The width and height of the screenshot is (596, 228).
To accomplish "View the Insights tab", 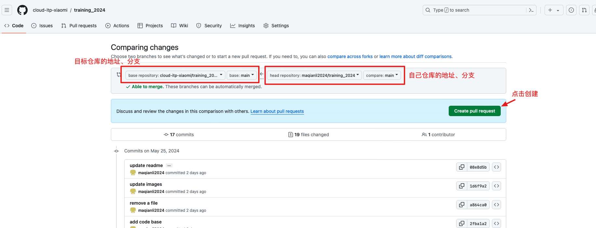I will pos(243,26).
